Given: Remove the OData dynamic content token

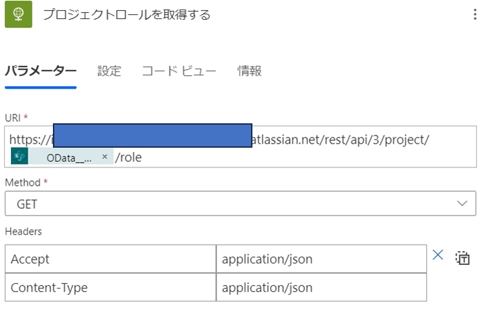Looking at the screenshot, I should coord(104,157).
